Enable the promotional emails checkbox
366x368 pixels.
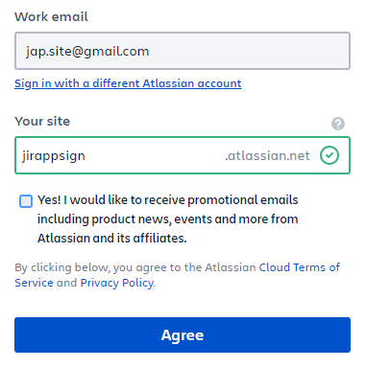pos(26,201)
